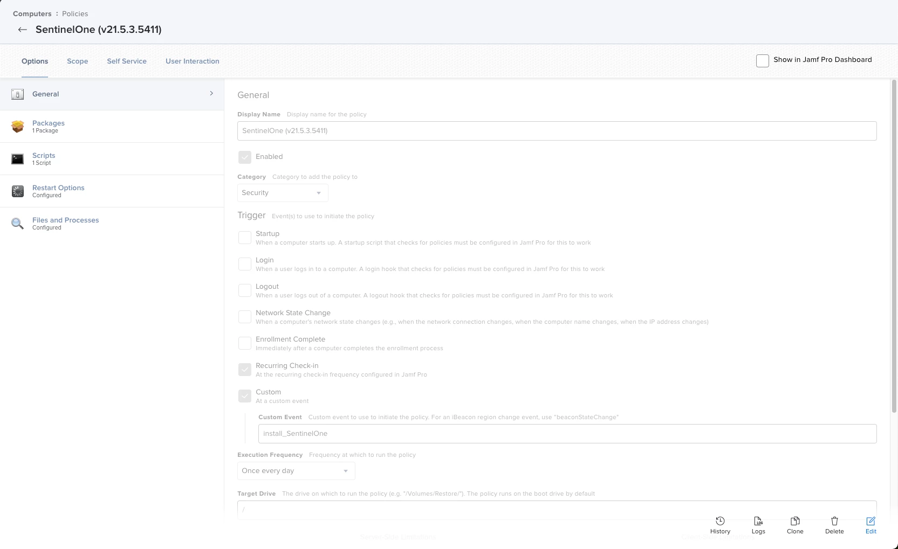Clone this policy
Screen dimensions: 898x549
[x=795, y=525]
